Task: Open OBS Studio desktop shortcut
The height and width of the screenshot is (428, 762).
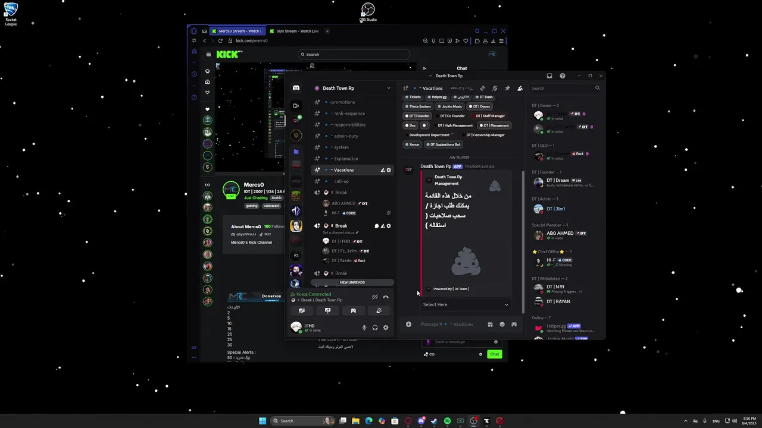Action: pos(368,12)
